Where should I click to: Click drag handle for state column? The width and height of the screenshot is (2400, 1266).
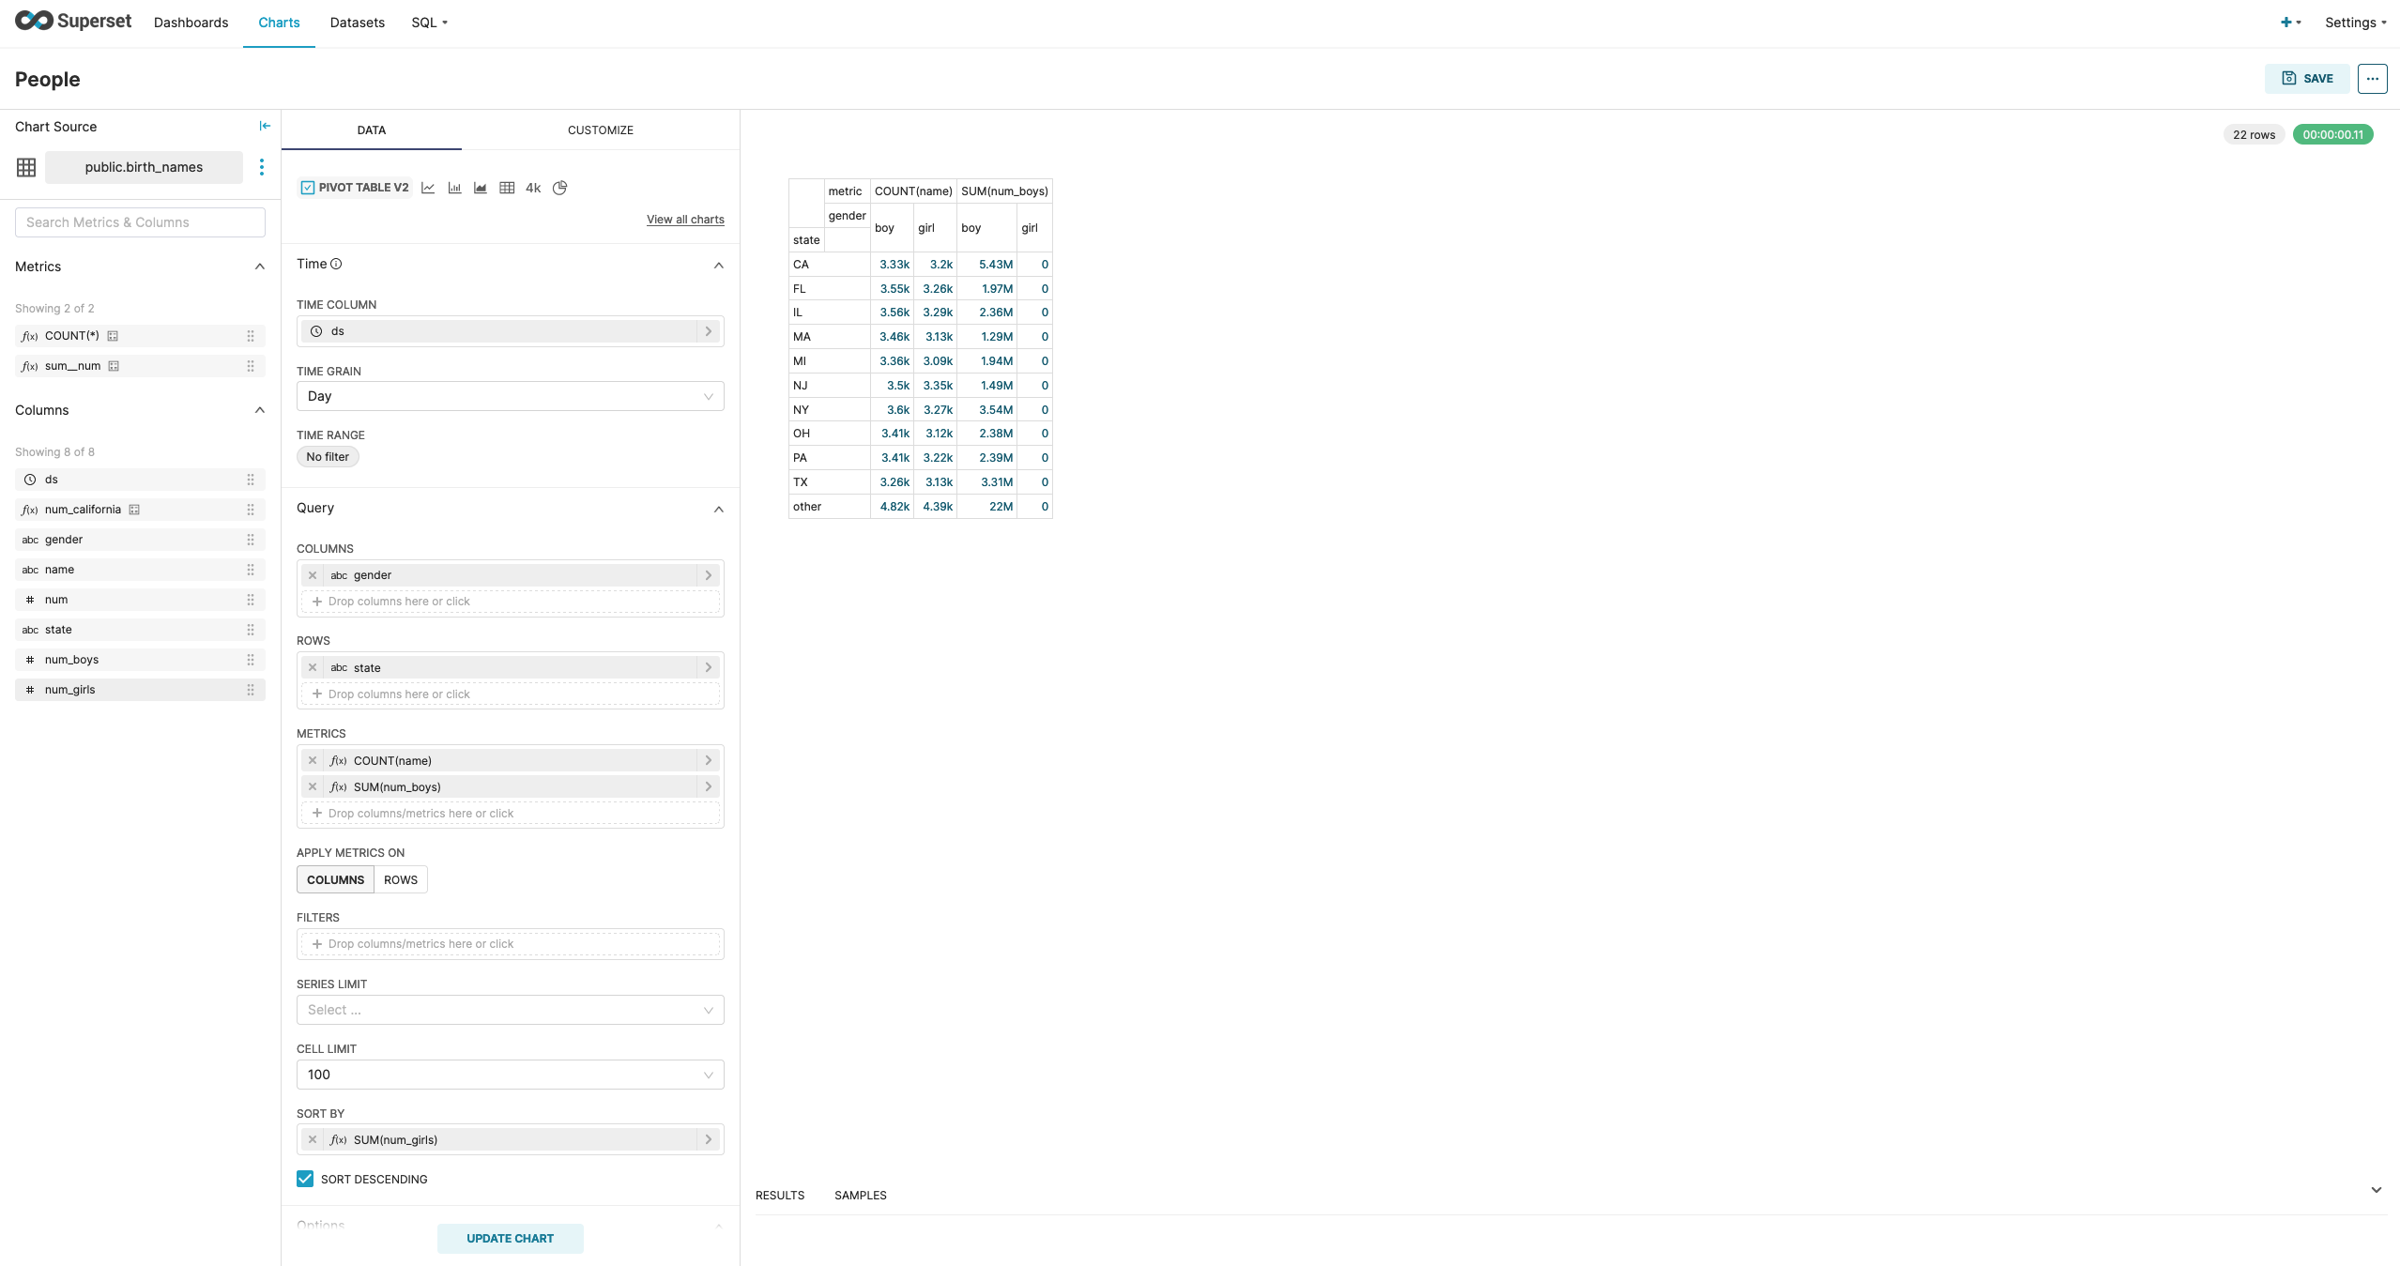click(x=251, y=630)
